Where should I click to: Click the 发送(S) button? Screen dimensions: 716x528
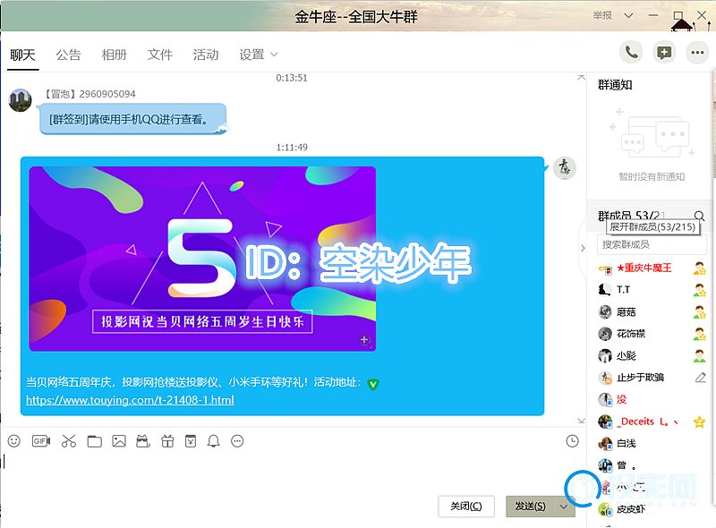(x=530, y=507)
